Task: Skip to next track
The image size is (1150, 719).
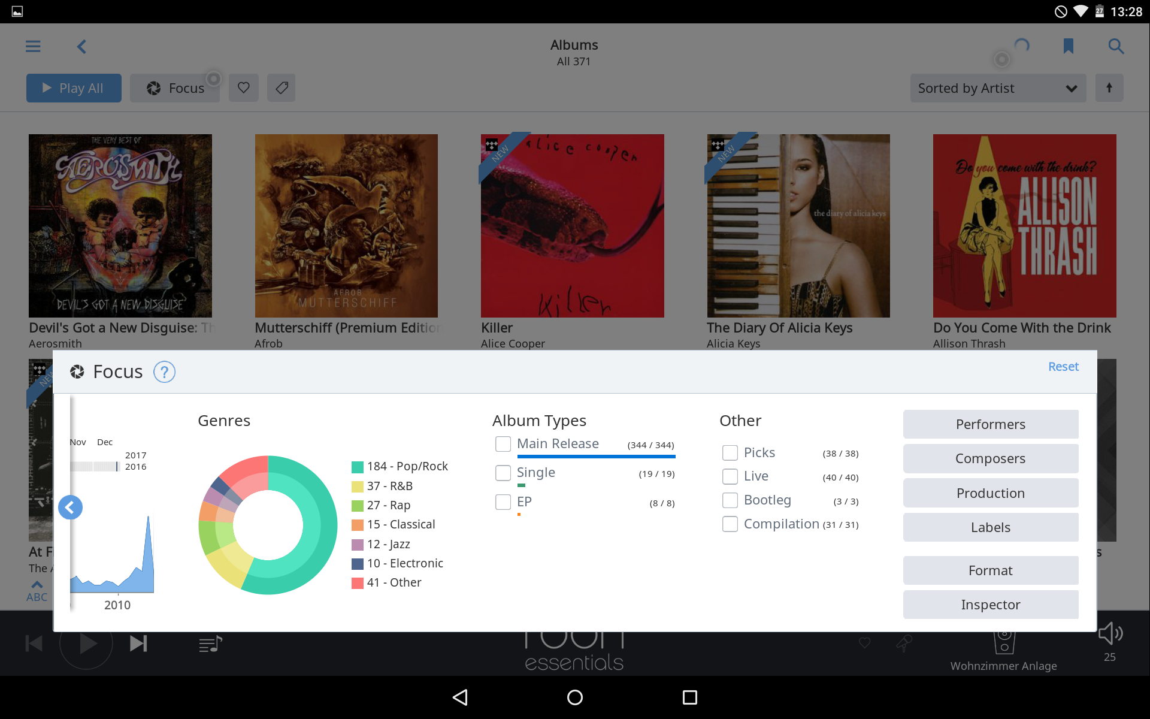Action: pos(138,644)
